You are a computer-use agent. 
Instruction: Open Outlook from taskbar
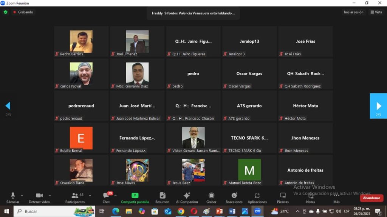[168, 211]
